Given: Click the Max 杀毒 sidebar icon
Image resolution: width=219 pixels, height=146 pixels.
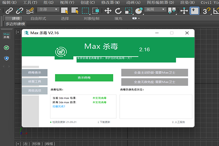Looking at the screenshot, I should pyautogui.click(x=7, y=36).
